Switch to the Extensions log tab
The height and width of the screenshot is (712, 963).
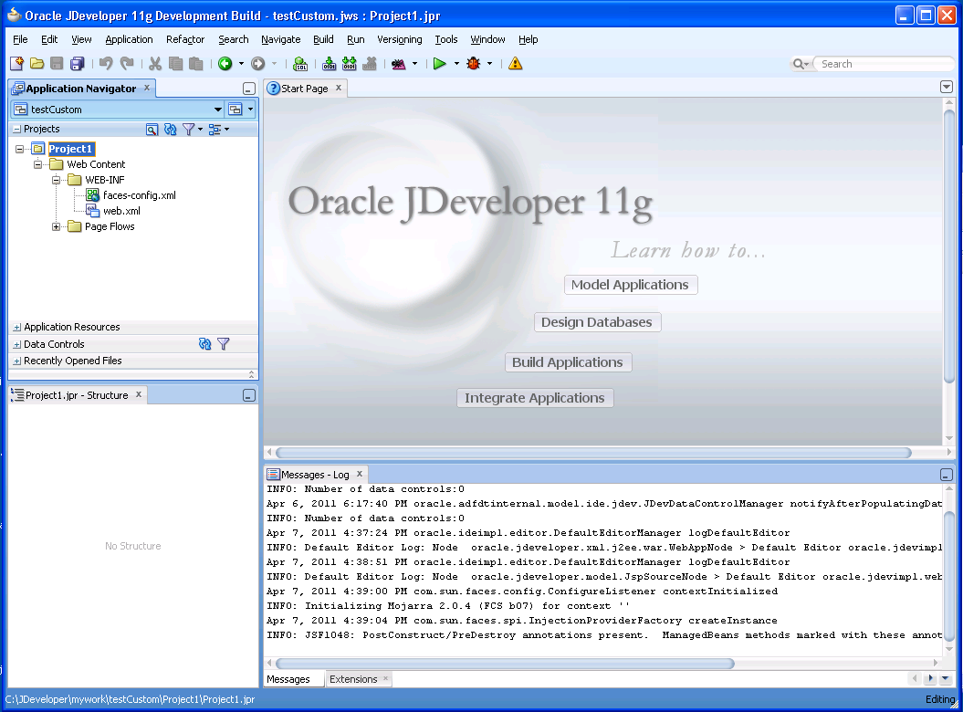pyautogui.click(x=353, y=679)
